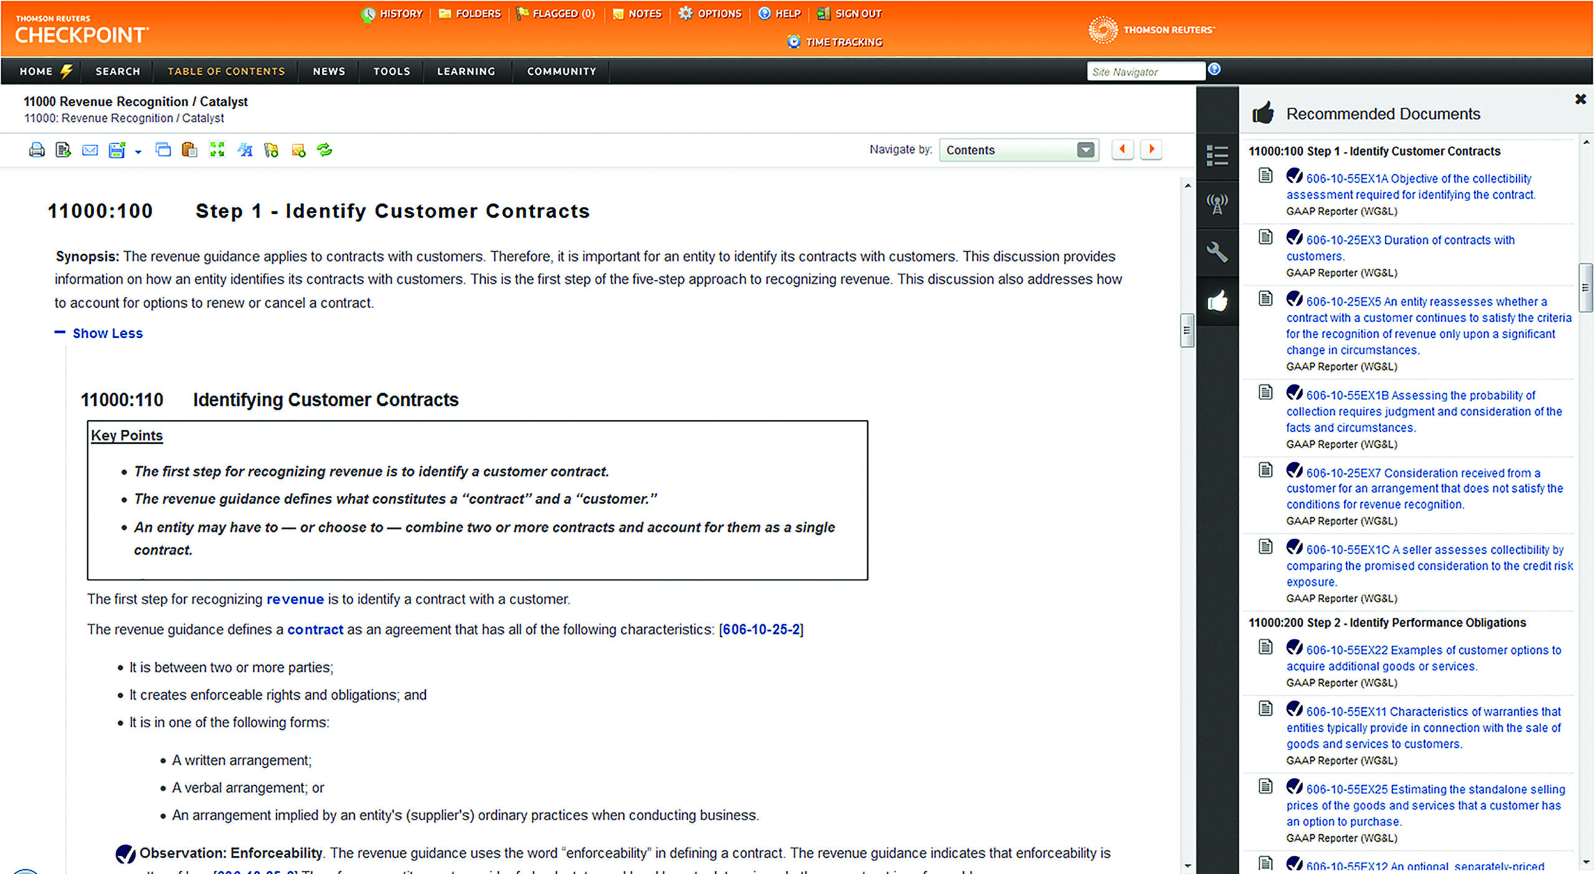Close the Recommended Documents panel
1594x874 pixels.
1579,99
